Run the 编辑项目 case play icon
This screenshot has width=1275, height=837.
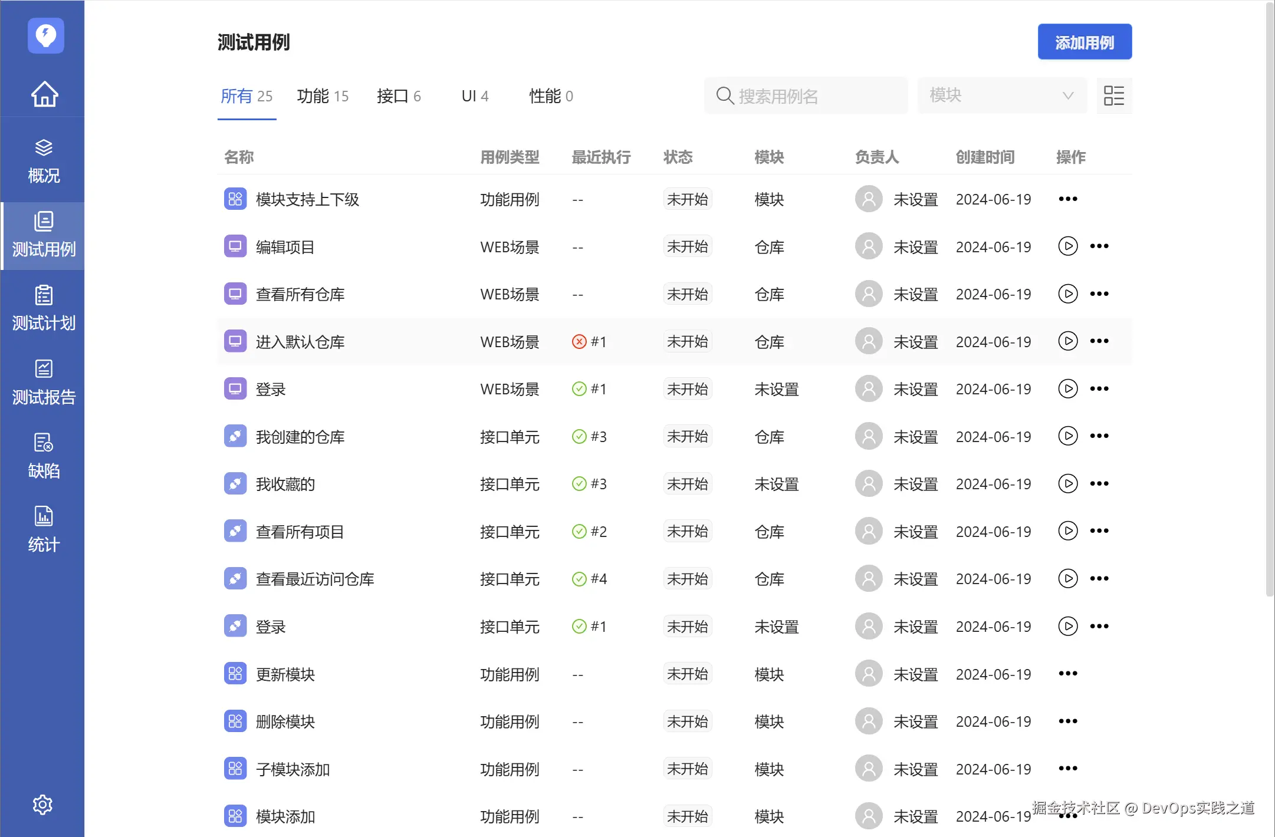[x=1067, y=246]
